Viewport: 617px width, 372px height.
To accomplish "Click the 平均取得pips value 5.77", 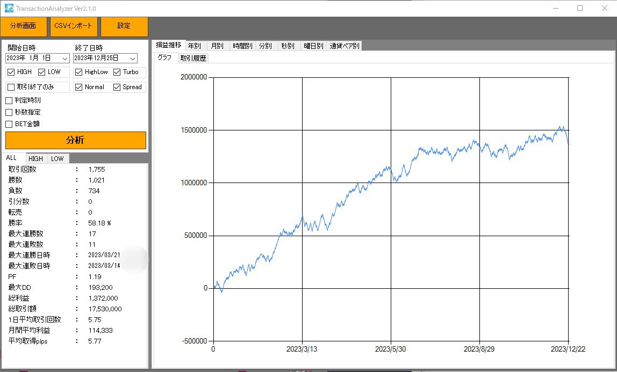I will [x=95, y=341].
